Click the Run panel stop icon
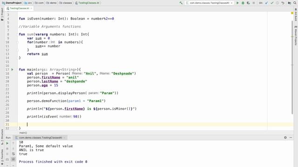 [7, 148]
